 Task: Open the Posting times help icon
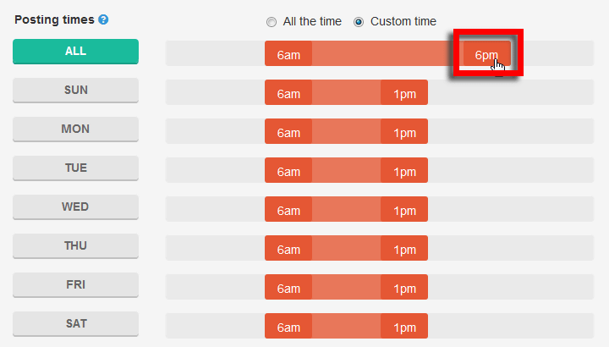click(x=103, y=19)
